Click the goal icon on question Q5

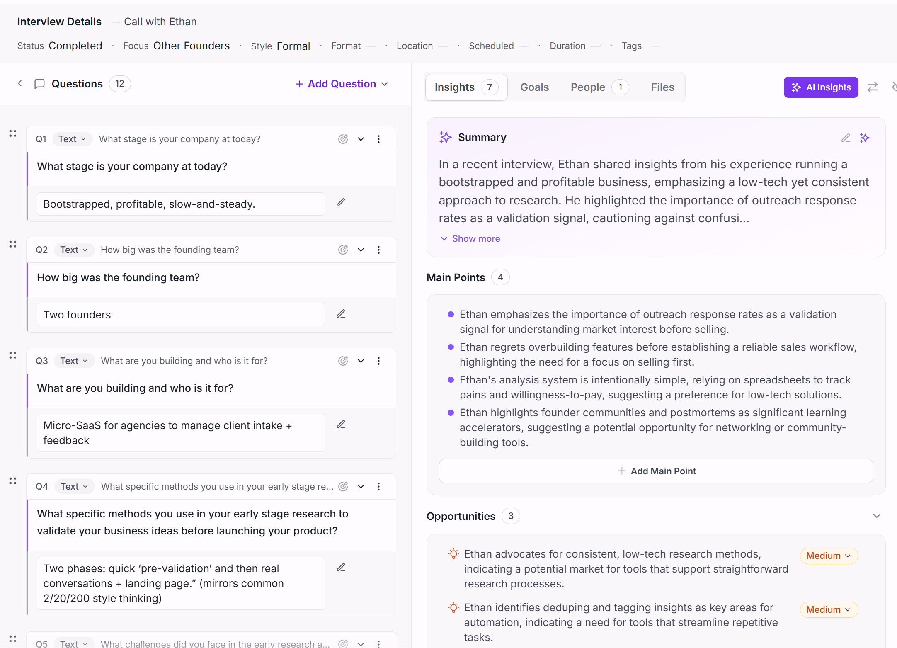[343, 643]
